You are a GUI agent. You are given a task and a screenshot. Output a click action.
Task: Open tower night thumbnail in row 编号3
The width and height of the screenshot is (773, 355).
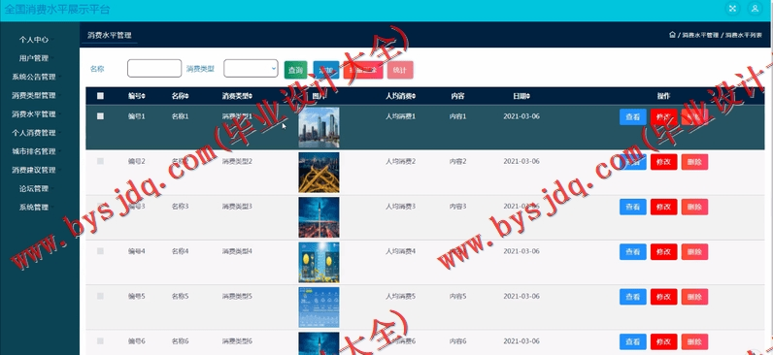tap(319, 217)
